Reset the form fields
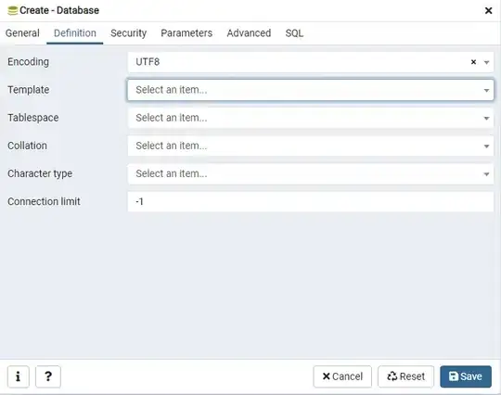 [x=405, y=376]
